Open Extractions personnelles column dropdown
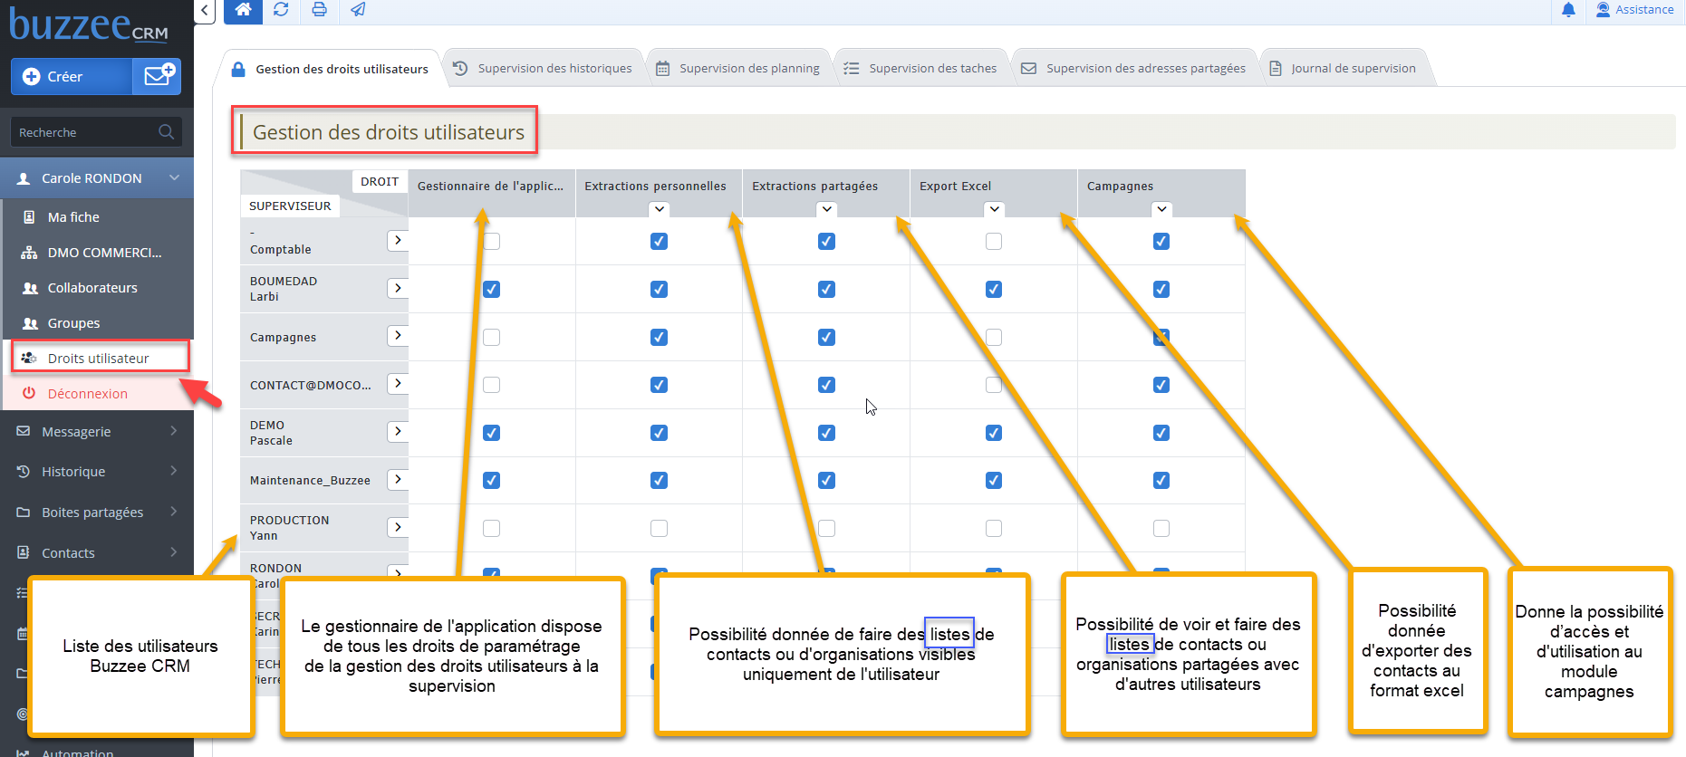1686x757 pixels. click(660, 209)
